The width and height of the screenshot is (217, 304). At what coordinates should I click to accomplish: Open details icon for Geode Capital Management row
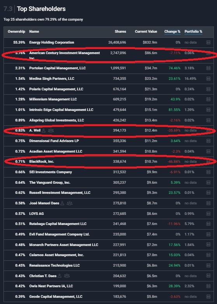(208, 297)
